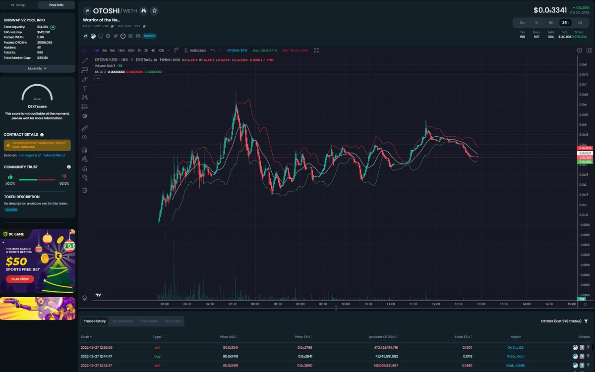Open the token's Twitter link

[x=116, y=36]
